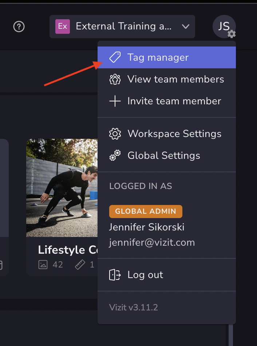Open Workspace Settings
The image size is (257, 346).
tap(167, 134)
